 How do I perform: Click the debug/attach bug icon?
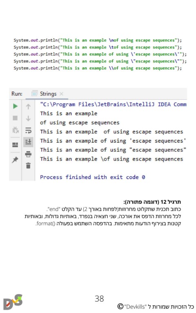15,130
